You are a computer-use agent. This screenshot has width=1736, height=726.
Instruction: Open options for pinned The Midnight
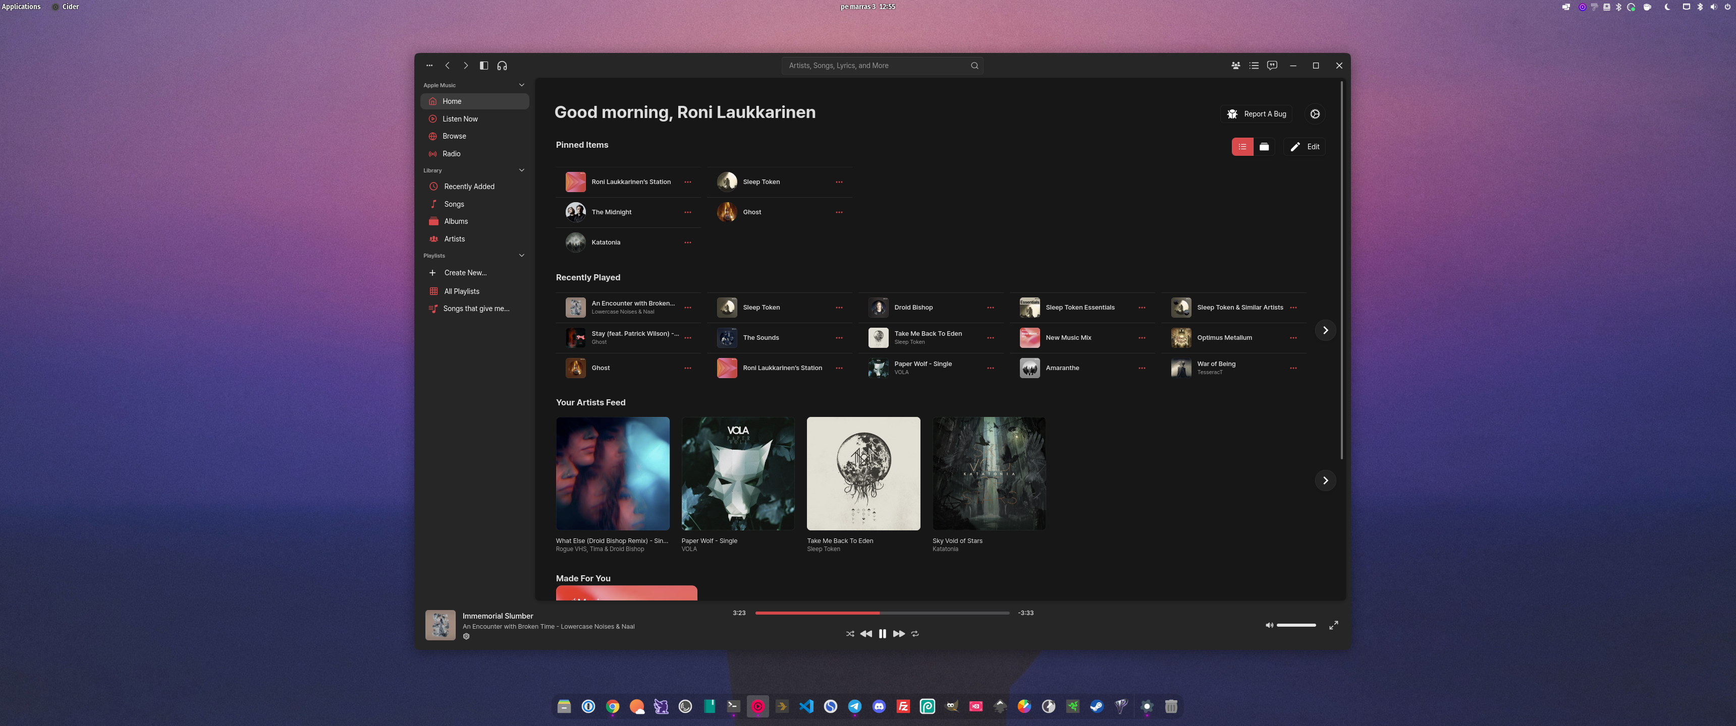(x=687, y=212)
